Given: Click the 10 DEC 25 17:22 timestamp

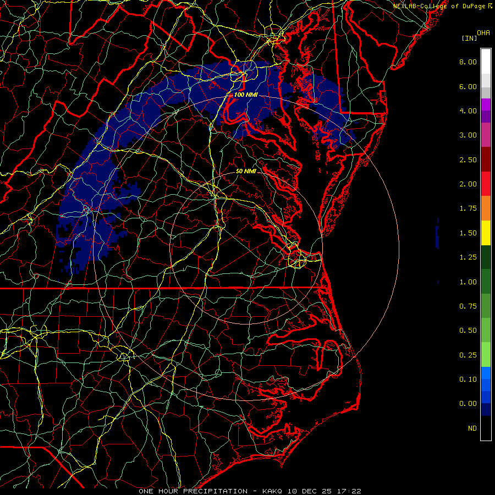Looking at the screenshot, I should click(x=324, y=491).
